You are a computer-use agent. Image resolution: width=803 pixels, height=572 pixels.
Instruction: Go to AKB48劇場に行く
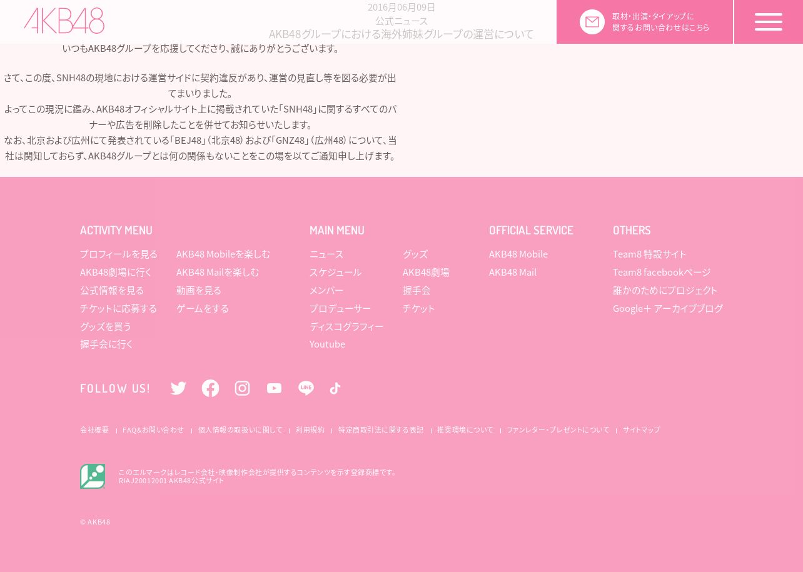tap(116, 272)
